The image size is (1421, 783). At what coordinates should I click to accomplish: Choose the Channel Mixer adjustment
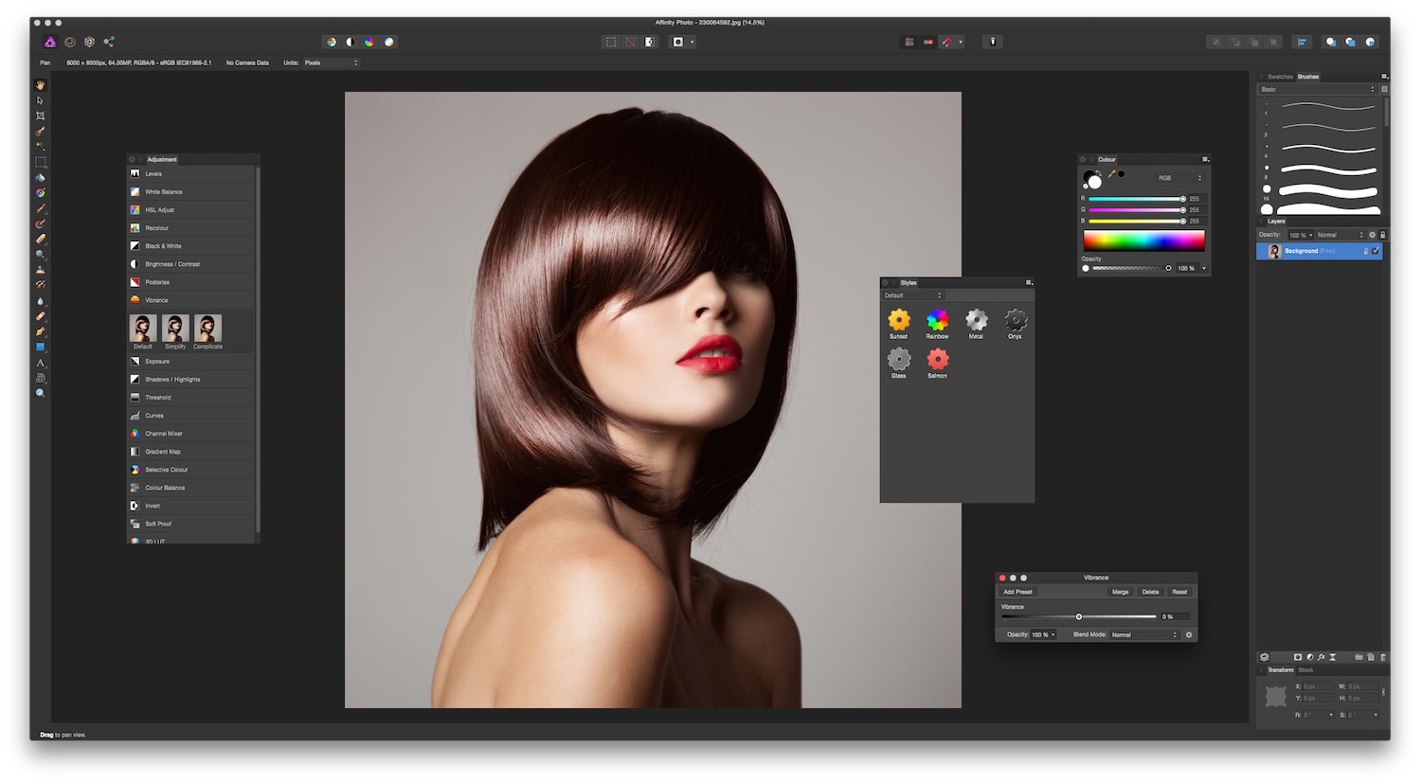192,434
